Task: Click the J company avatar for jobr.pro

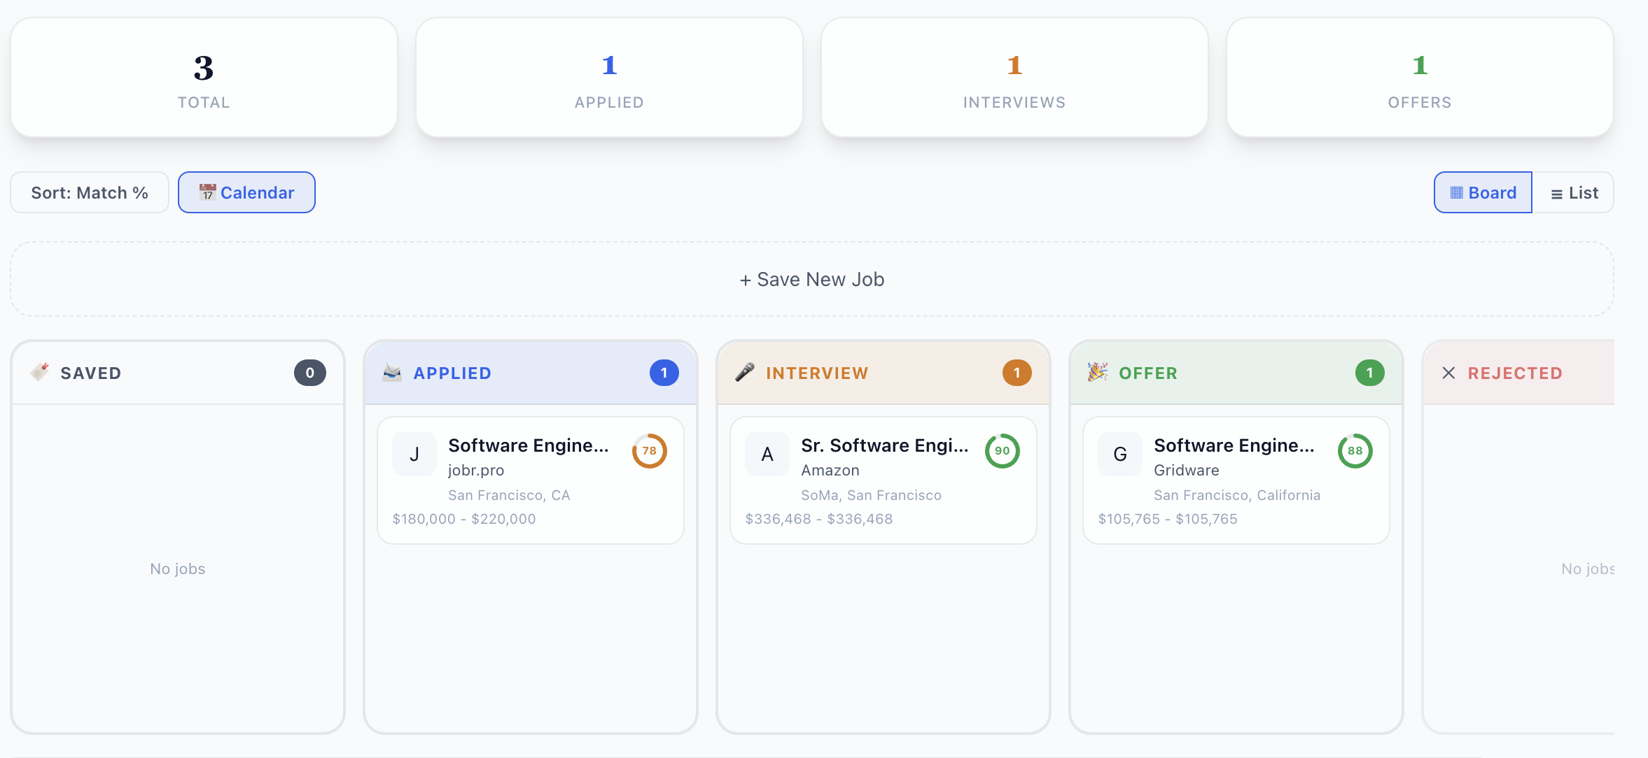Action: tap(414, 455)
